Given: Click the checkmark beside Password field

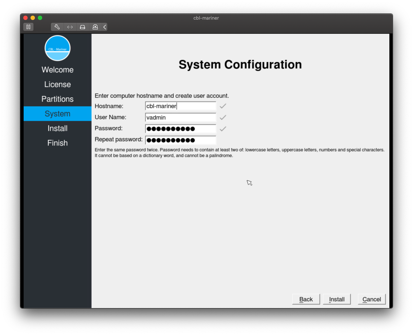Looking at the screenshot, I should [223, 129].
